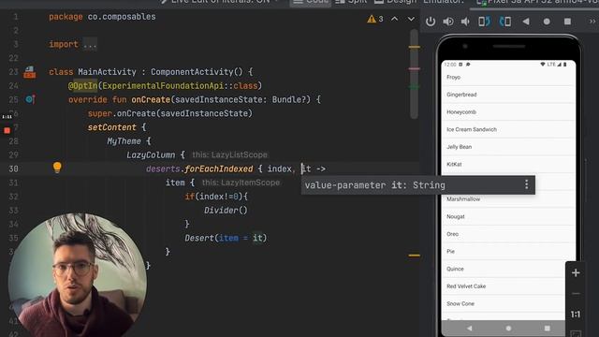This screenshot has width=599, height=337.
Task: Open the tooltip's three-dot options menu
Action: click(526, 184)
